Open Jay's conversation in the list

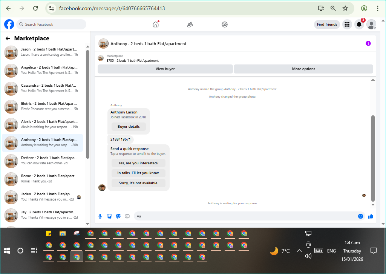pyautogui.click(x=42, y=215)
